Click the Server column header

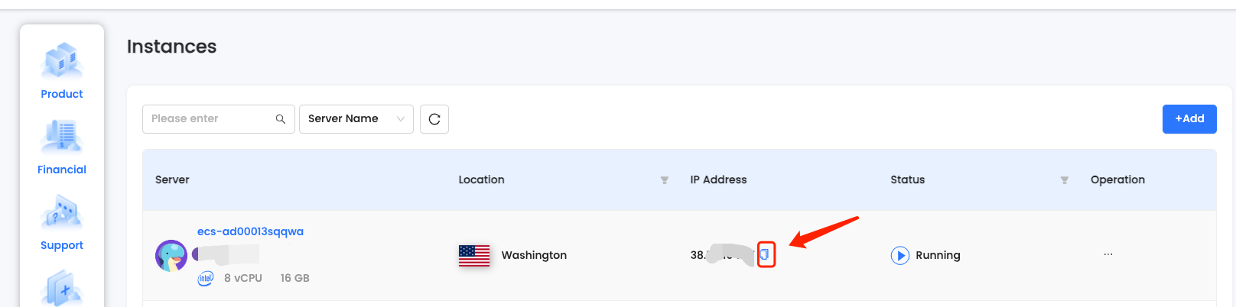[x=172, y=180]
